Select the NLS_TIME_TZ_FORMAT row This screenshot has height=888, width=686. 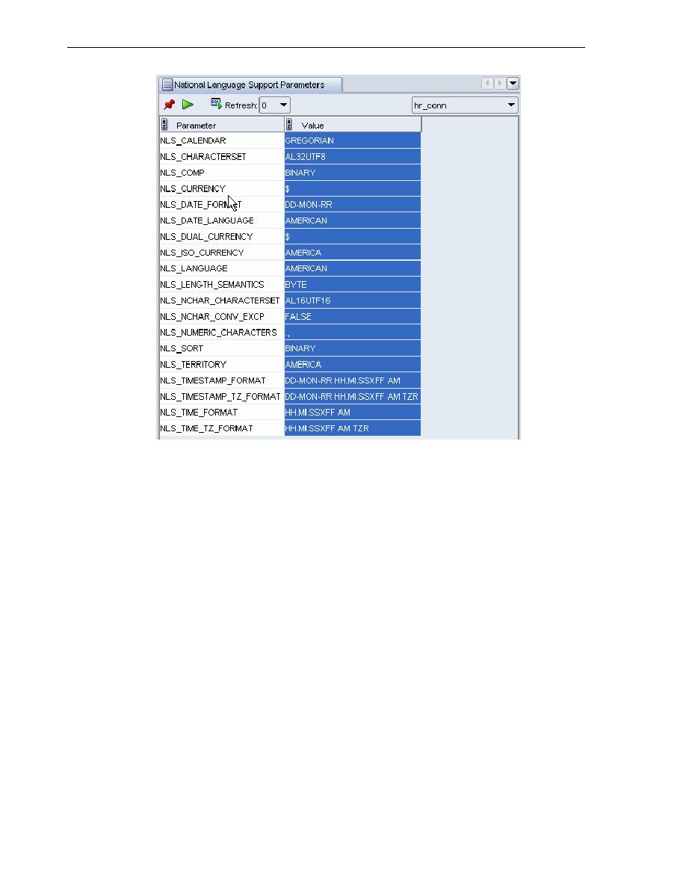point(291,429)
